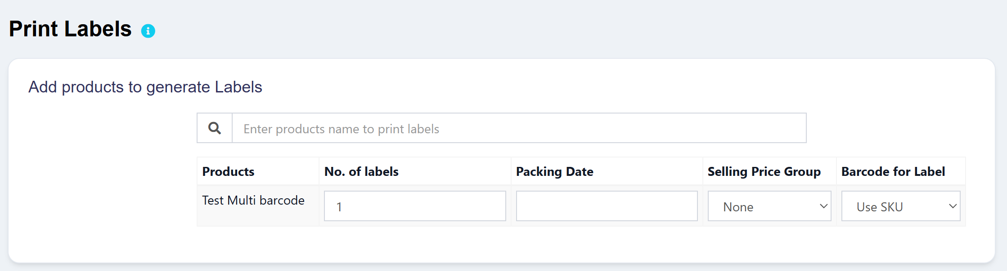Image resolution: width=1007 pixels, height=271 pixels.
Task: Select the No. of labels field containing 1
Action: 414,206
